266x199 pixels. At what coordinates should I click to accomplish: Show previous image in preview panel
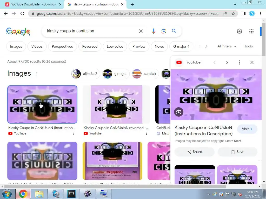[215, 62]
